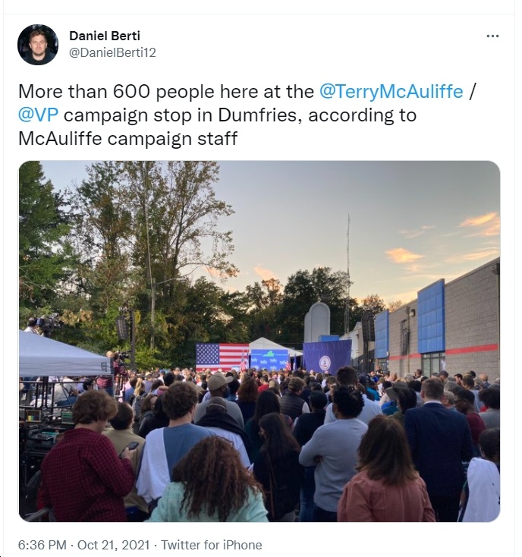Open the 6:36 PM timestamp link
Viewport: 522px width, 557px height.
pyautogui.click(x=42, y=545)
